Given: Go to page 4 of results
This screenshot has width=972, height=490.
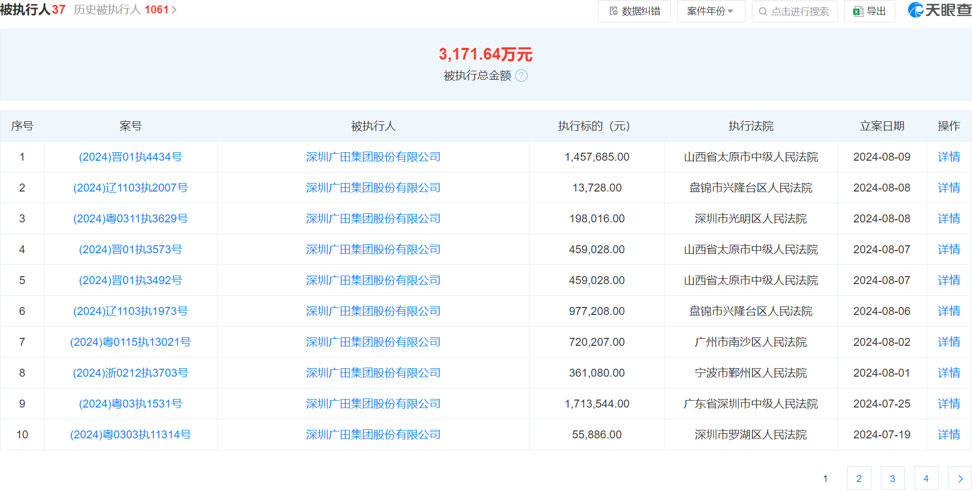Looking at the screenshot, I should (x=926, y=478).
